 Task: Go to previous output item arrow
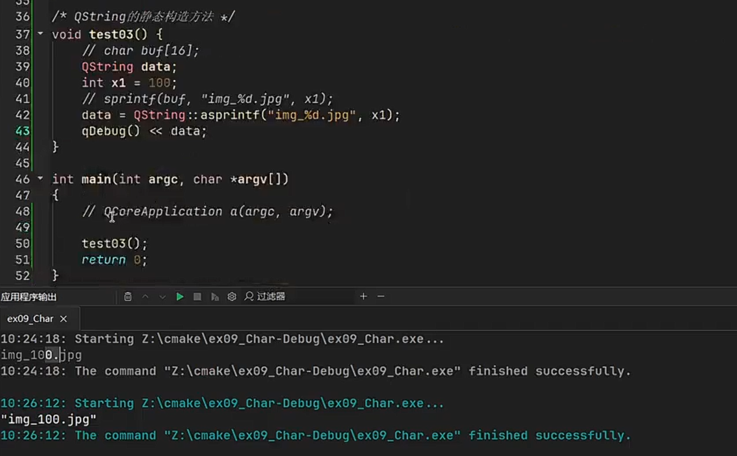click(x=145, y=297)
